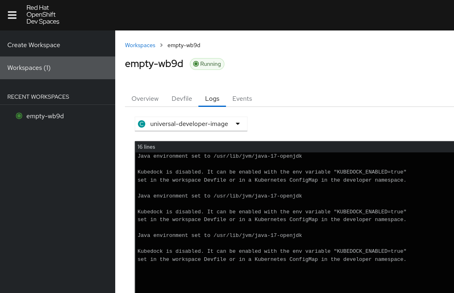Open the Workspaces breadcrumb link
The width and height of the screenshot is (454, 293).
[140, 45]
